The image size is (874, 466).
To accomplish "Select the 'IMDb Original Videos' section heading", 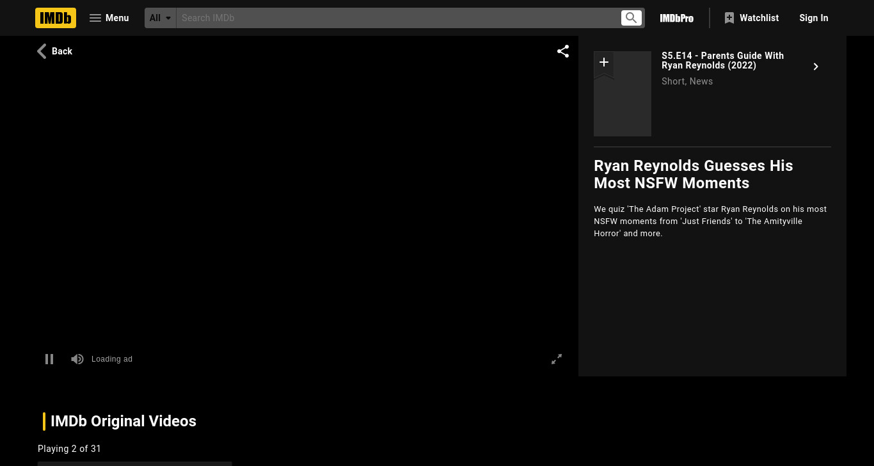I will [x=123, y=421].
